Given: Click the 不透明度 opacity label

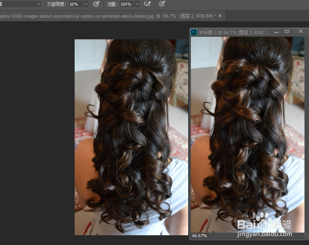Looking at the screenshot, I should (x=55, y=4).
